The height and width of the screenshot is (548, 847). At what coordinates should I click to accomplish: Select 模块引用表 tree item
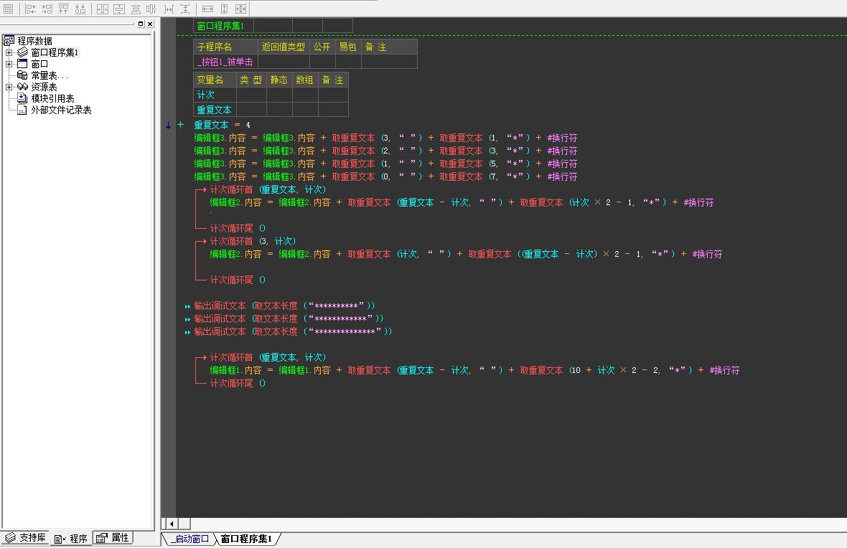point(52,98)
